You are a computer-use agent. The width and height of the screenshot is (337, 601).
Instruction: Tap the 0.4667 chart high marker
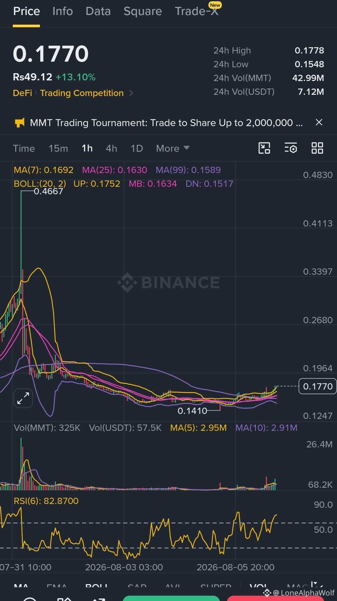[48, 191]
